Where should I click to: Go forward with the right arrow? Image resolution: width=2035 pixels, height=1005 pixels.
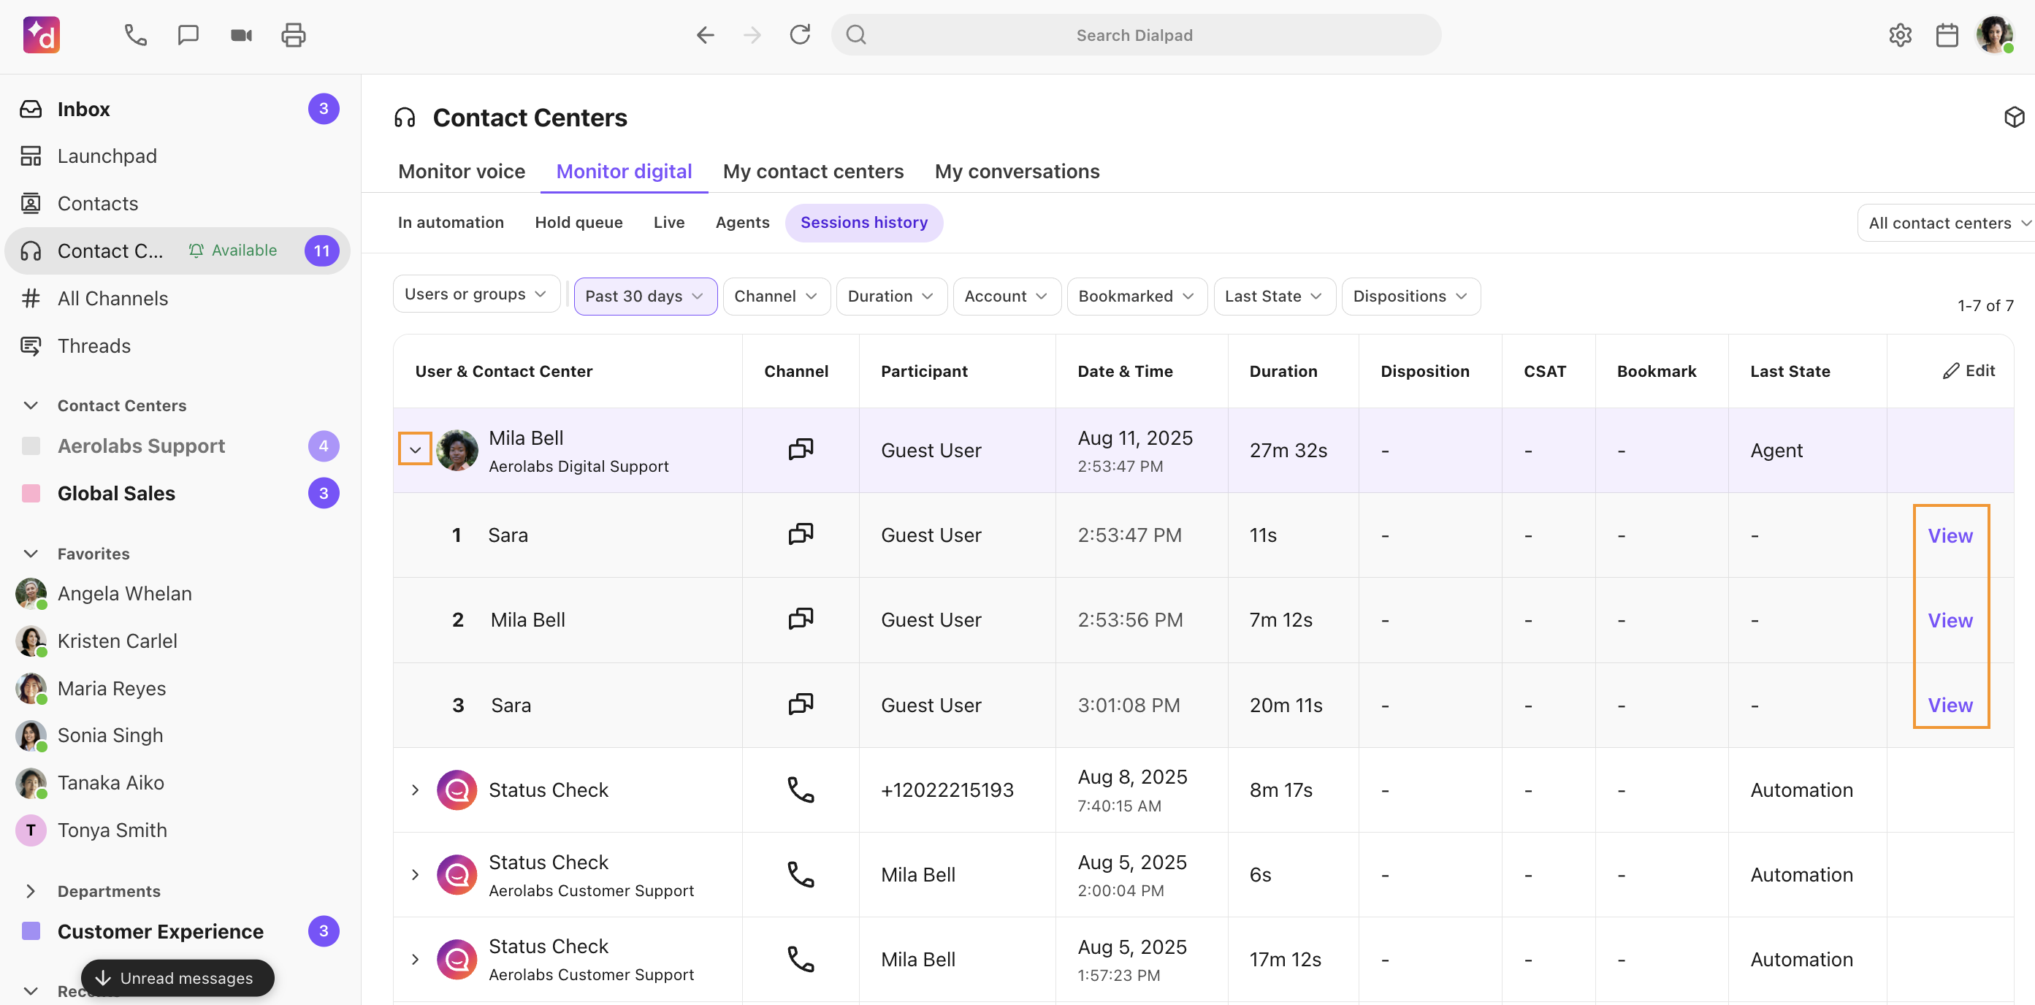[752, 35]
